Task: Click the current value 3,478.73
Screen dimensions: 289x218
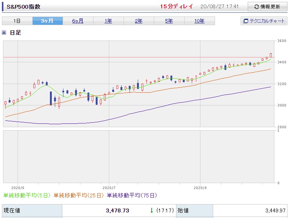Action: (x=117, y=210)
